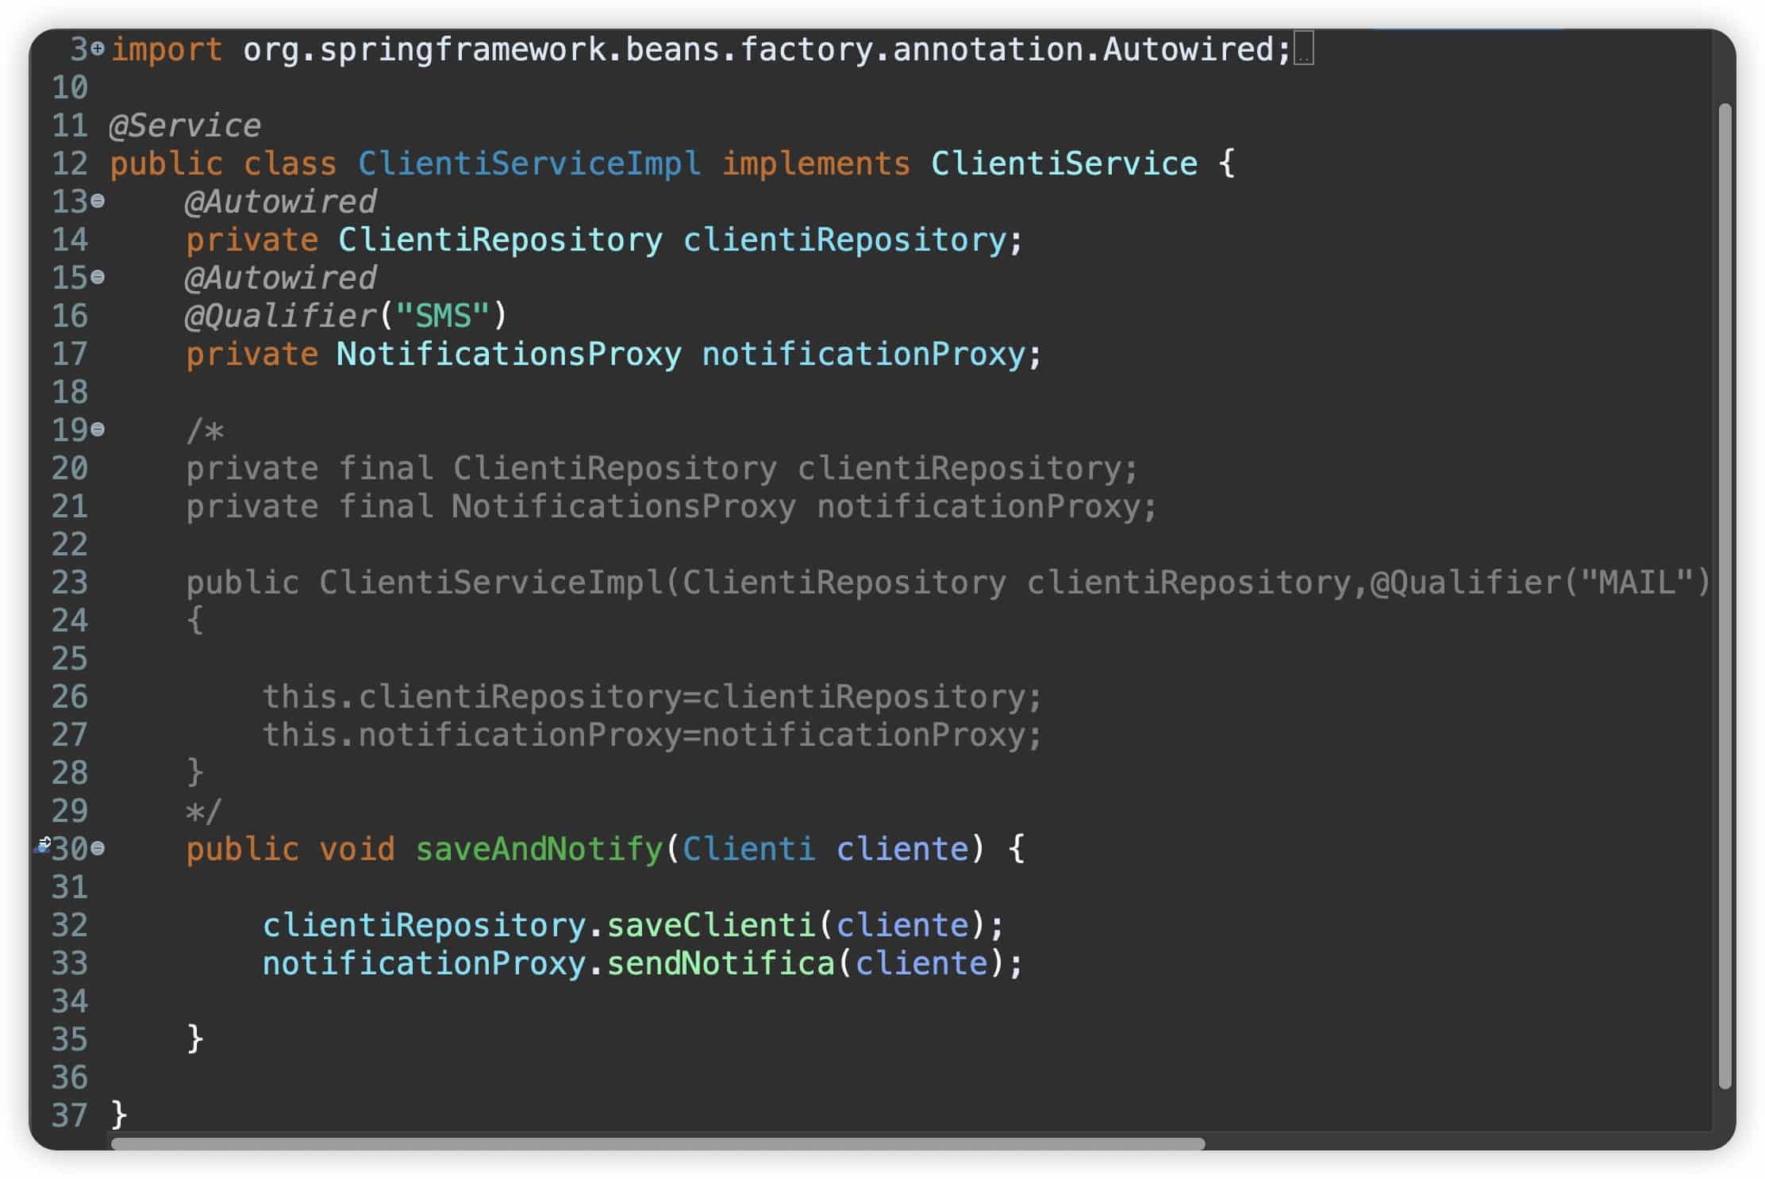Click the 'void' keyword on line 30

tap(357, 849)
